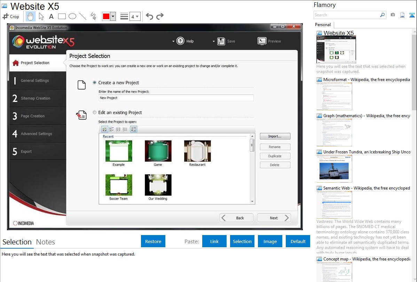
Task: Click the second project list view icon
Action: tap(111, 129)
